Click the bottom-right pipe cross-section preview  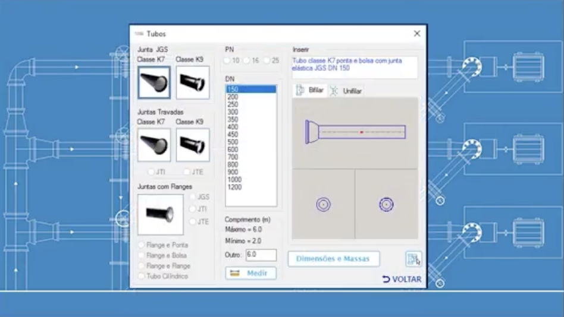point(386,205)
